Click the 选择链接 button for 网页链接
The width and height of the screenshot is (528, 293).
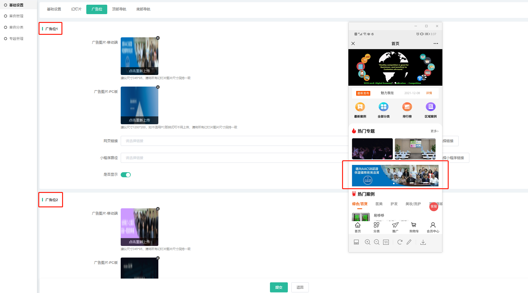point(450,141)
